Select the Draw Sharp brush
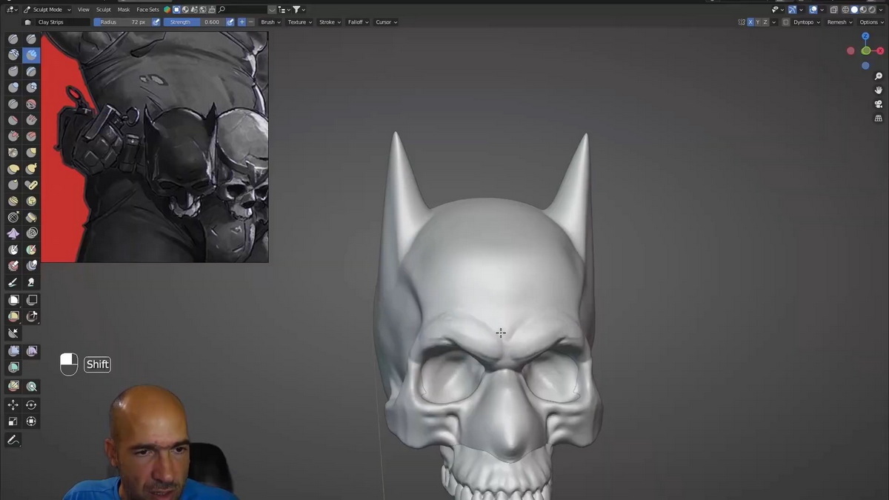889x500 pixels. (31, 39)
